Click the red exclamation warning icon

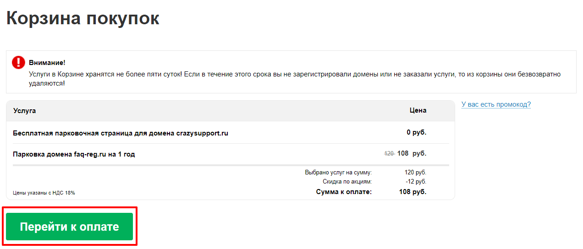coord(19,63)
